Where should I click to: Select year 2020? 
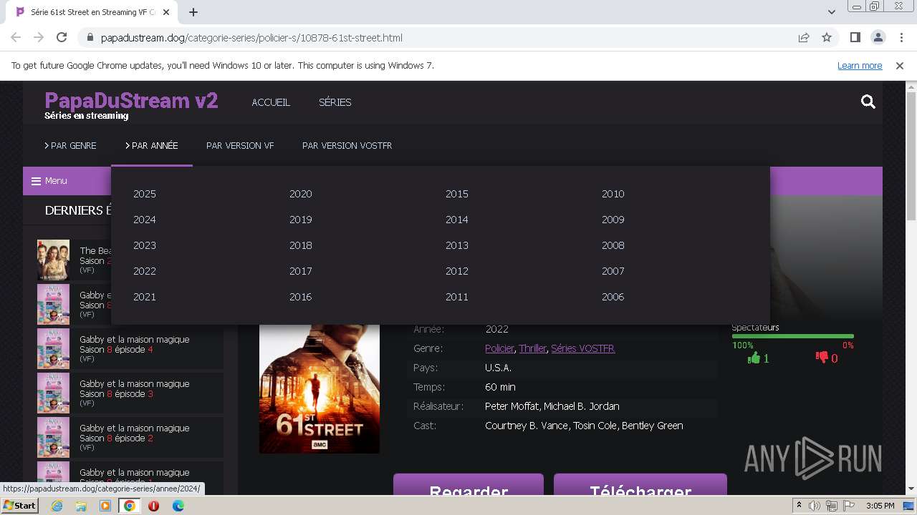coord(301,194)
